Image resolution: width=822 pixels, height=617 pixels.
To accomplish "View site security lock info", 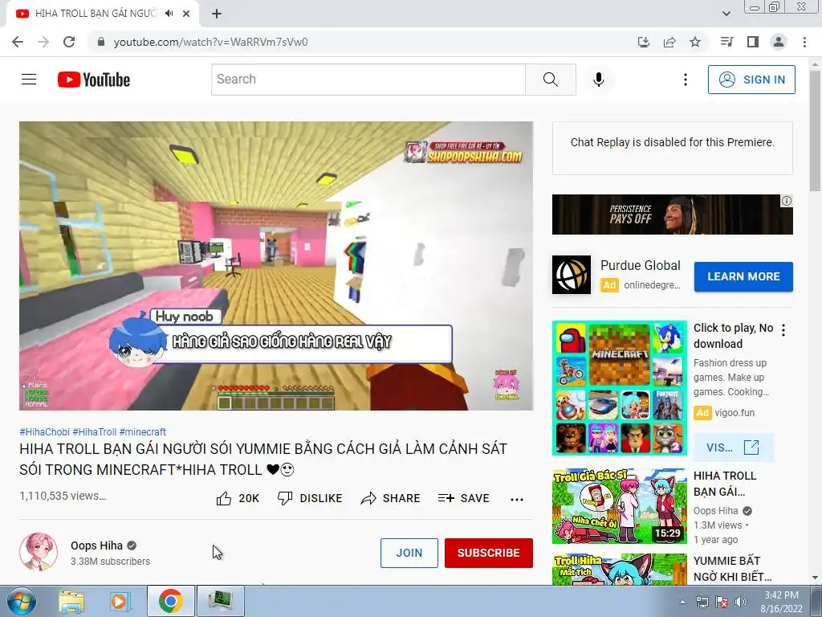I will tap(102, 42).
